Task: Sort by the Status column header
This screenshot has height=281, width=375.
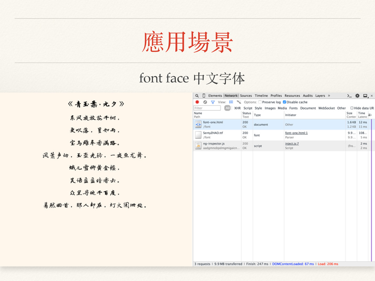Action: click(x=247, y=115)
